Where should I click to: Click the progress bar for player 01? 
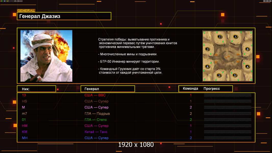click(228, 120)
